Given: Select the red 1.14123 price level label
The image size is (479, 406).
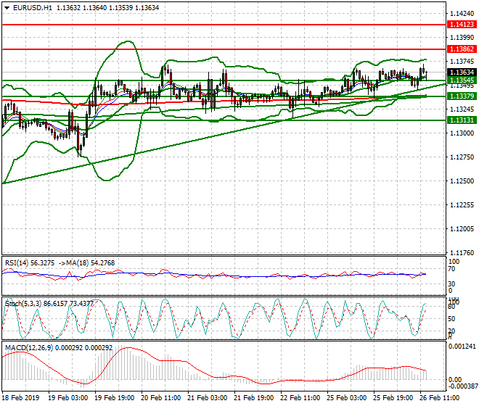Looking at the screenshot, I should pos(462,25).
